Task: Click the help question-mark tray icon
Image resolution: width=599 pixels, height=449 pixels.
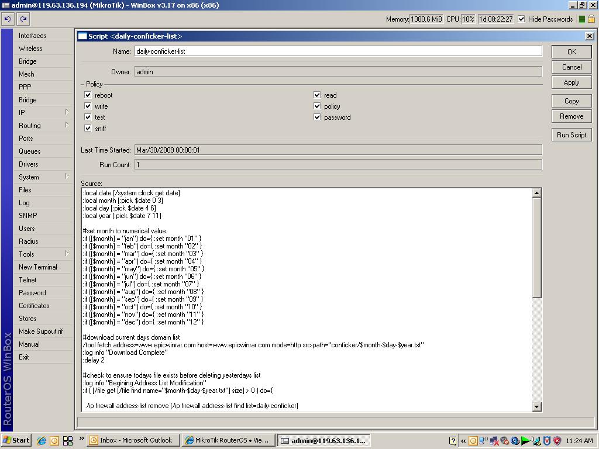Action: tap(453, 441)
